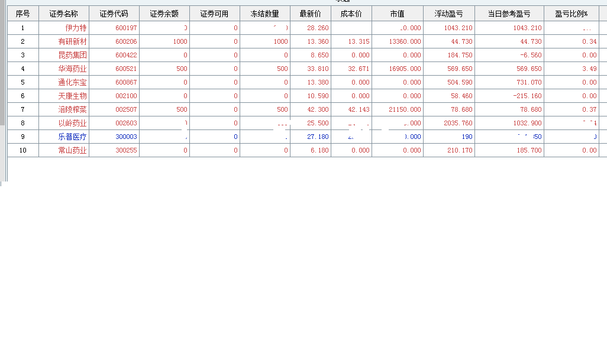Image resolution: width=607 pixels, height=363 pixels.
Task: Click stock code 300255
Action: pyautogui.click(x=126, y=150)
